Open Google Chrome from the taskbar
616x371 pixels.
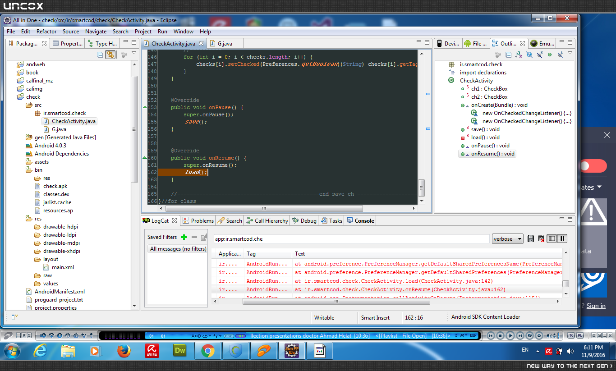208,350
